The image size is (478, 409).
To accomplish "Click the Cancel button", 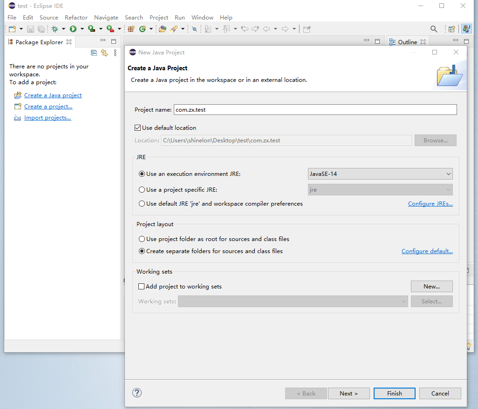I will pyautogui.click(x=440, y=393).
